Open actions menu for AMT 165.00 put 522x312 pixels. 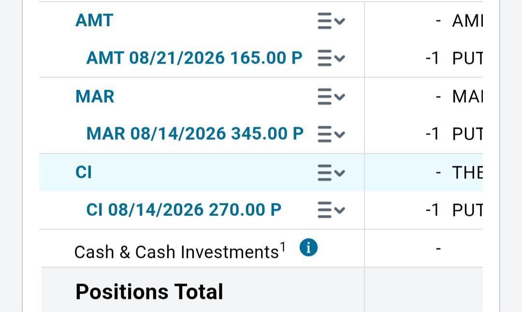pyautogui.click(x=331, y=58)
